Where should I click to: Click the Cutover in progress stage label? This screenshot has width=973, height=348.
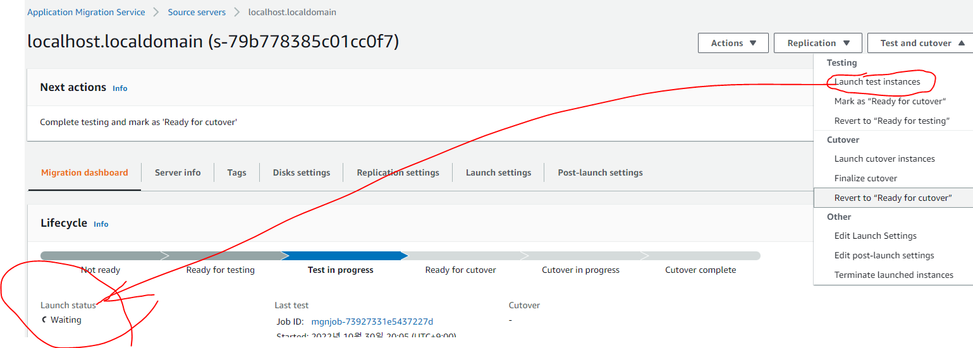coord(580,270)
